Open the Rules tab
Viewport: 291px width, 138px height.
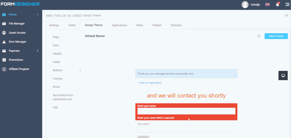click(139, 25)
